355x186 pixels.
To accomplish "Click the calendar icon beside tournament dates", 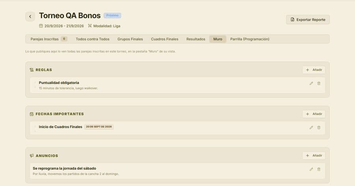I will click(41, 26).
